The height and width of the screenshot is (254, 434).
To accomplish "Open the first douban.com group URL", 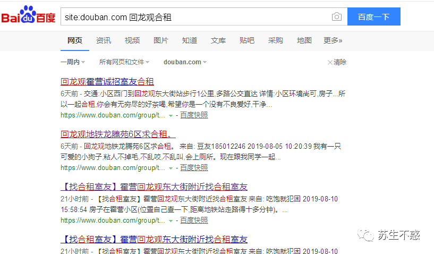I will pos(113,115).
